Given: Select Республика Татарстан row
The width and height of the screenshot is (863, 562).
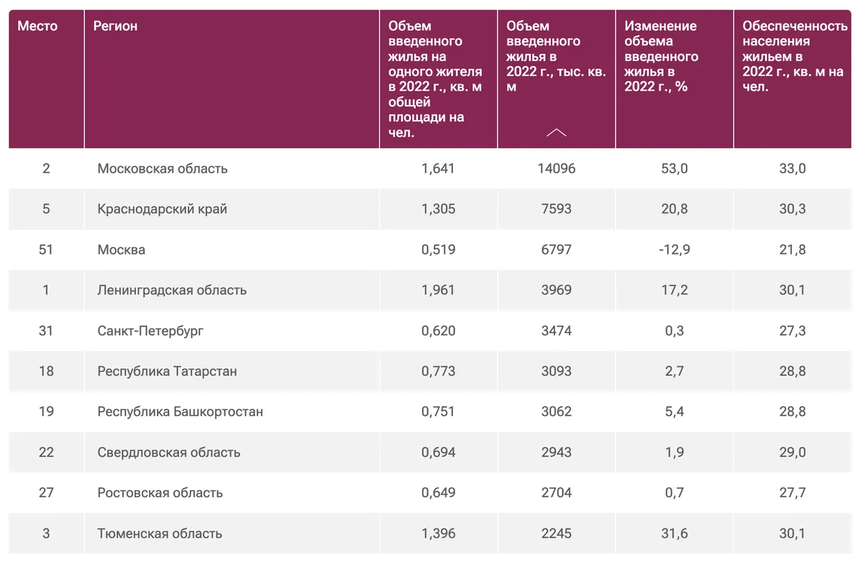Looking at the screenshot, I should (x=431, y=371).
